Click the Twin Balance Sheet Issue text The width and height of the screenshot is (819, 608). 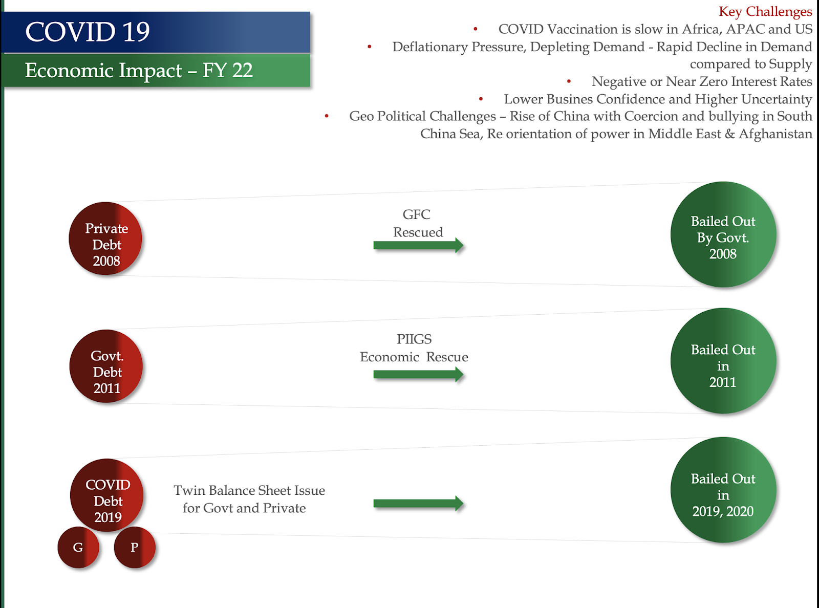[249, 499]
